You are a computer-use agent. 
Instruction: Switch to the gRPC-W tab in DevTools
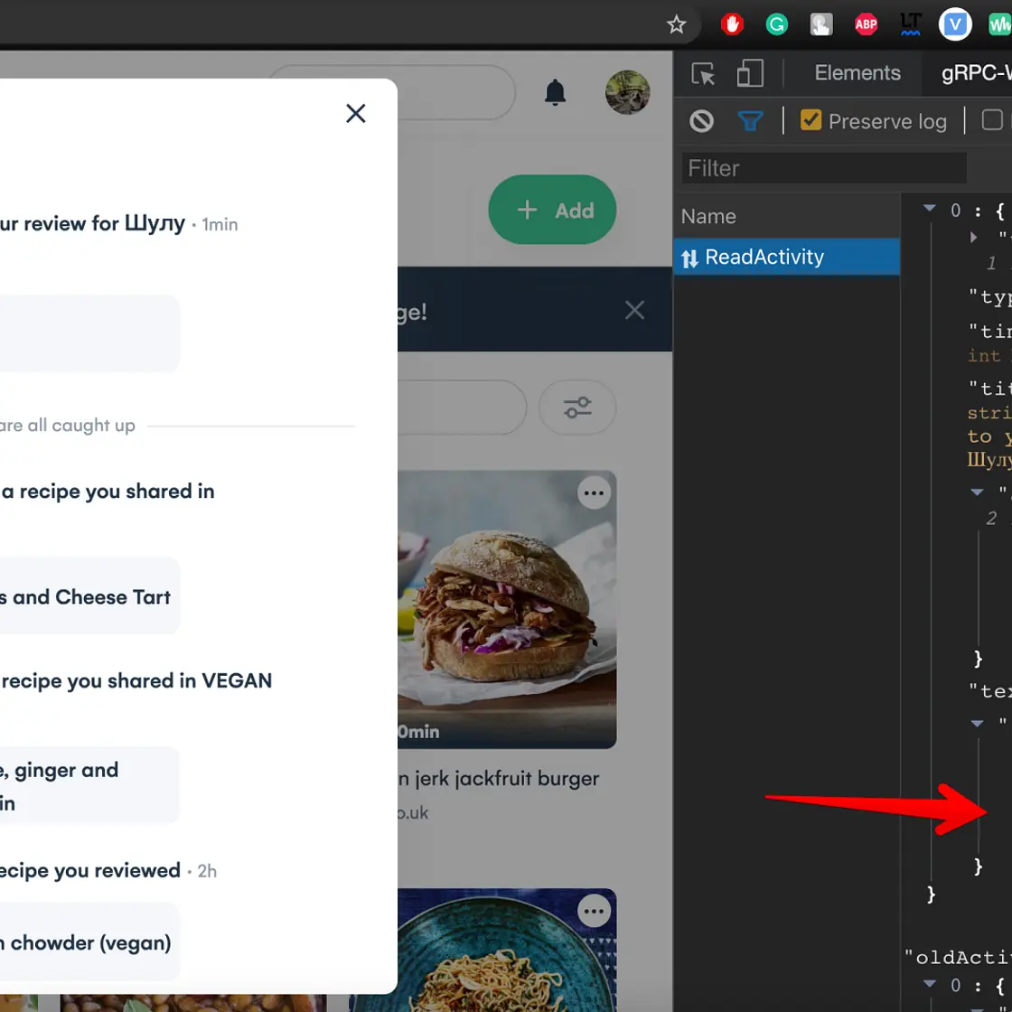click(x=976, y=73)
